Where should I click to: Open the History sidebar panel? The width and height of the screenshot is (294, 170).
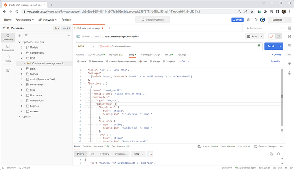pos(8,59)
